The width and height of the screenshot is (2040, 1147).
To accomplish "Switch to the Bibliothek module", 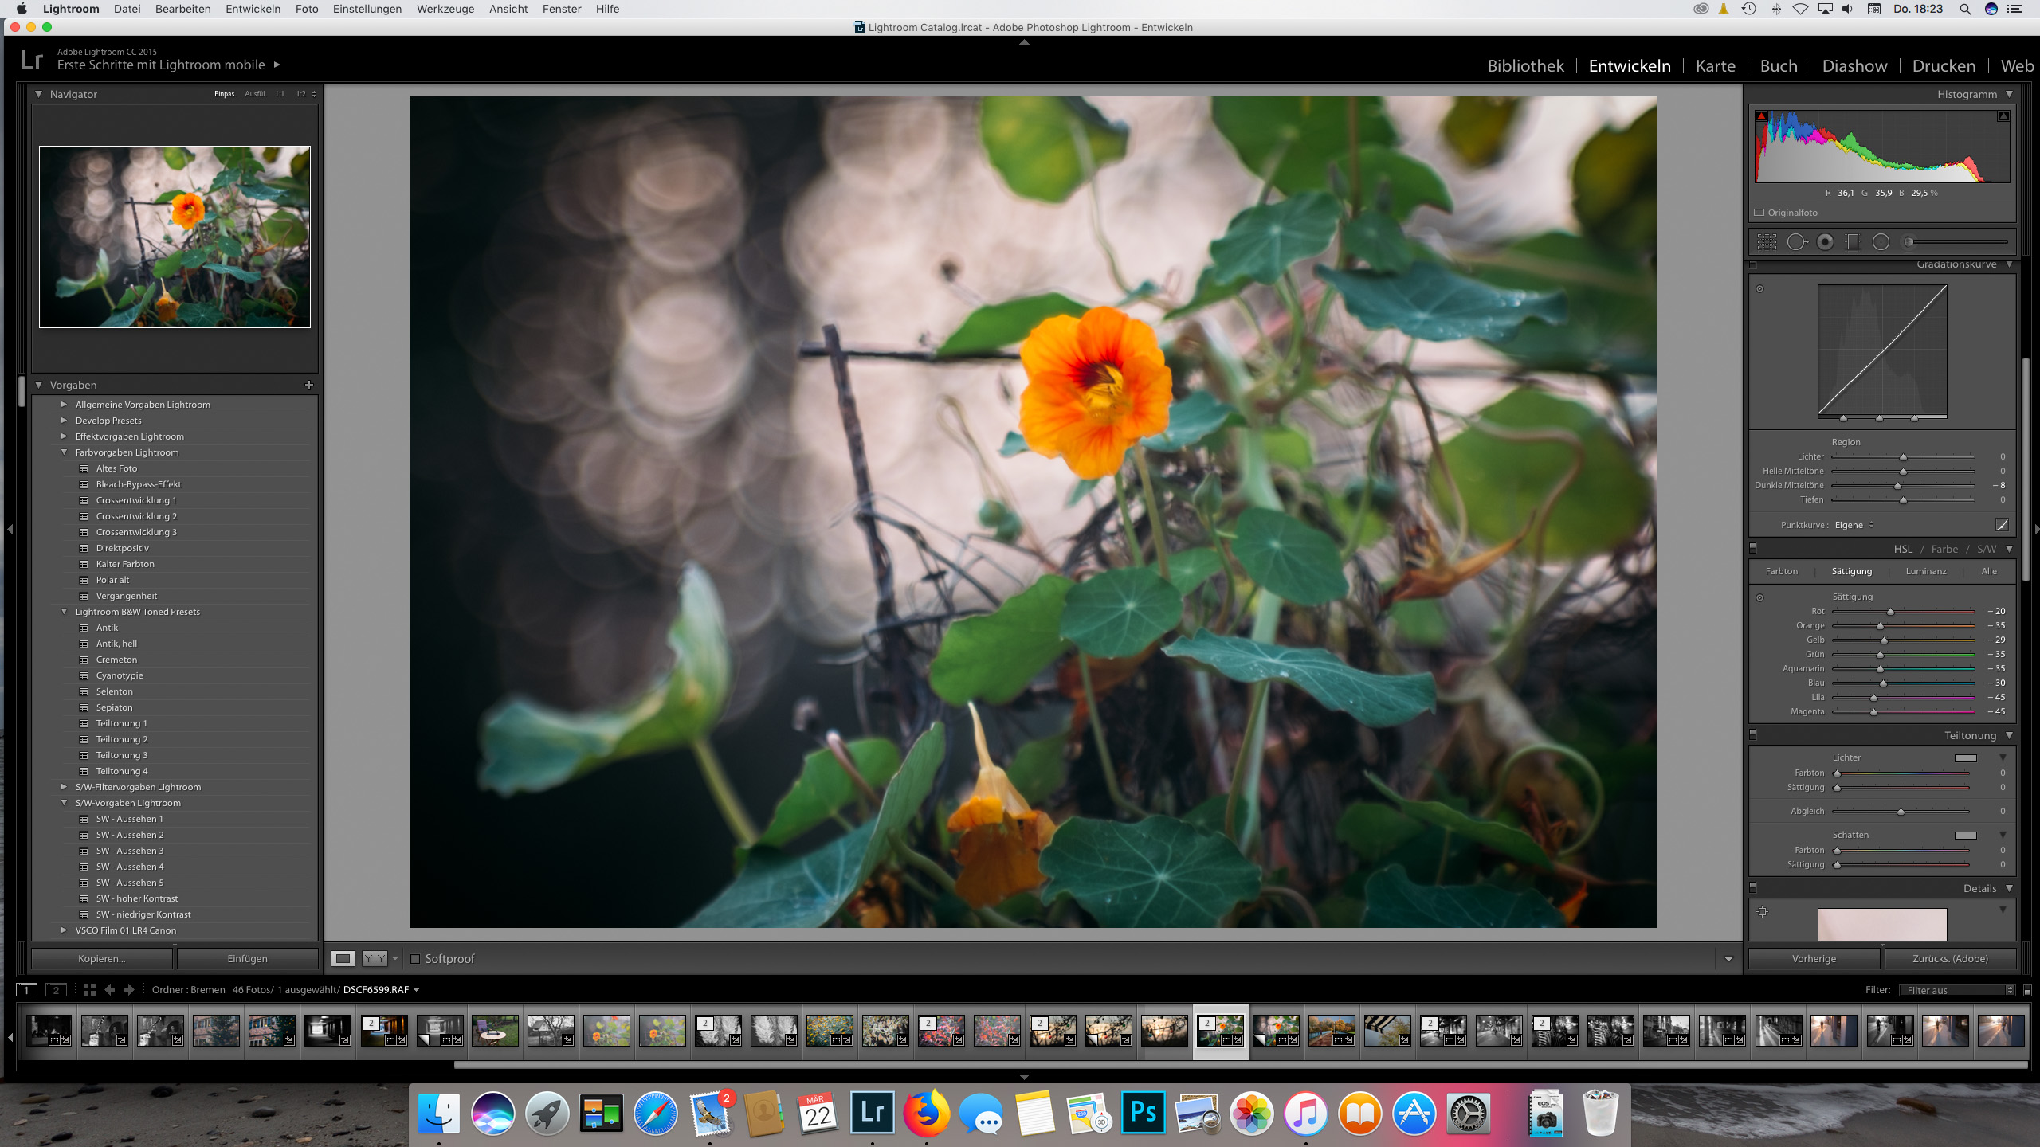I will tap(1525, 66).
